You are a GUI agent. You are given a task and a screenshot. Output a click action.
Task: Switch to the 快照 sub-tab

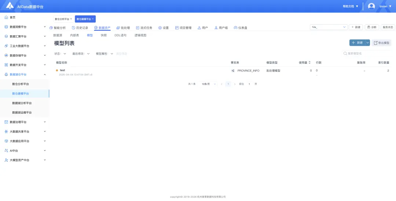pyautogui.click(x=103, y=35)
